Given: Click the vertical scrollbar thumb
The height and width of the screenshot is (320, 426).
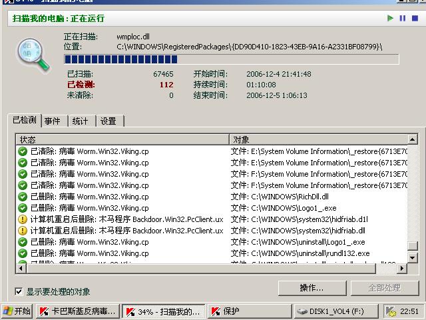Looking at the screenshot, I should pos(413,246).
